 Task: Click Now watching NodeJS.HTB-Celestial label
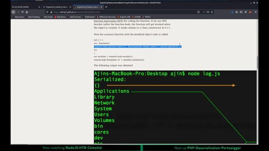click(x=72, y=148)
